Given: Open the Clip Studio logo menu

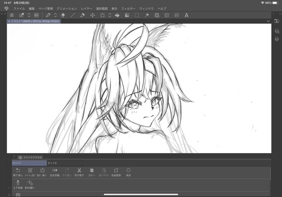Looking at the screenshot, I should [x=6, y=8].
